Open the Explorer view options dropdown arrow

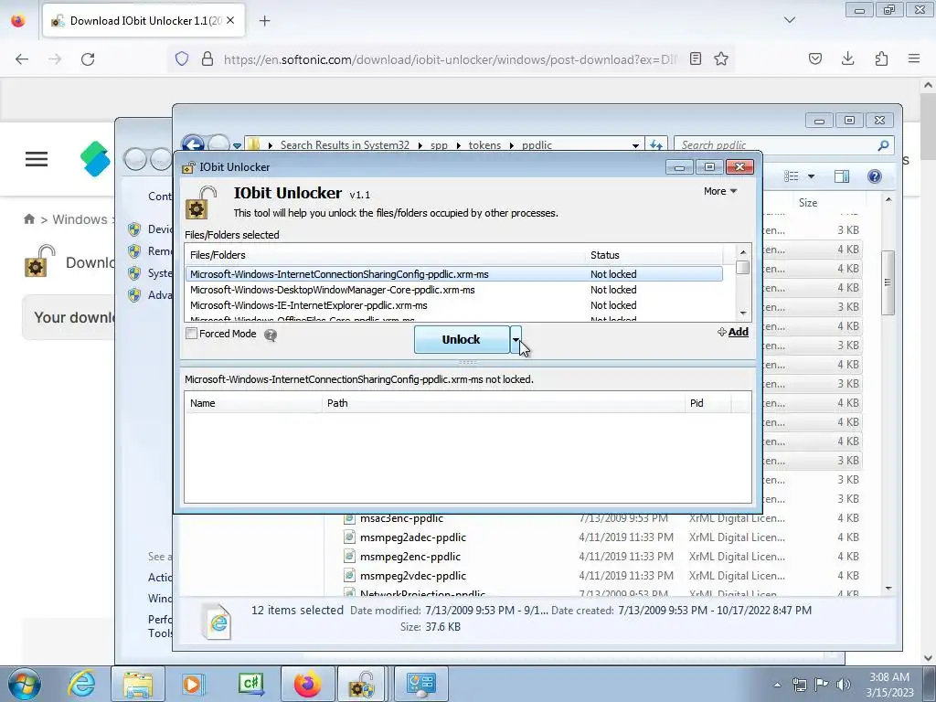tap(811, 176)
